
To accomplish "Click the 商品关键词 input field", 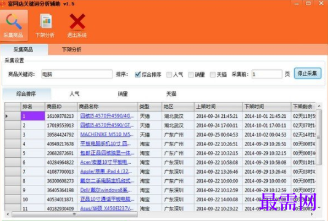I will click(77, 74).
